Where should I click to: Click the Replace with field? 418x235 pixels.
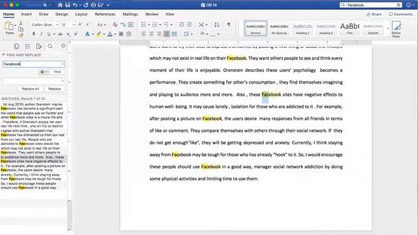33,81
